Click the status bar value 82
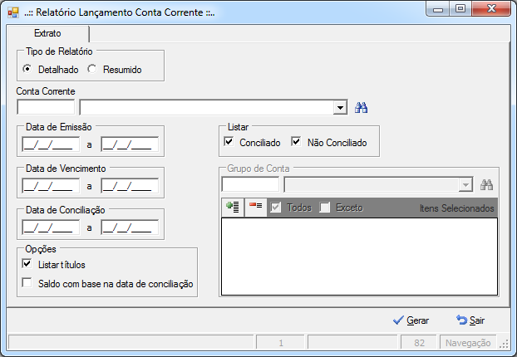 pos(419,343)
